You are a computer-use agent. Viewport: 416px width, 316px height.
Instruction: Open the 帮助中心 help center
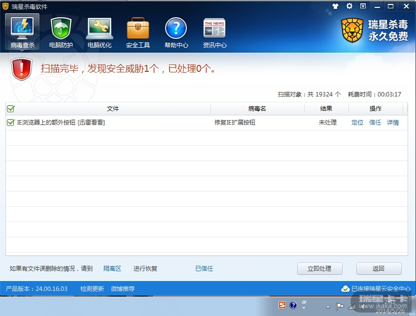[176, 32]
